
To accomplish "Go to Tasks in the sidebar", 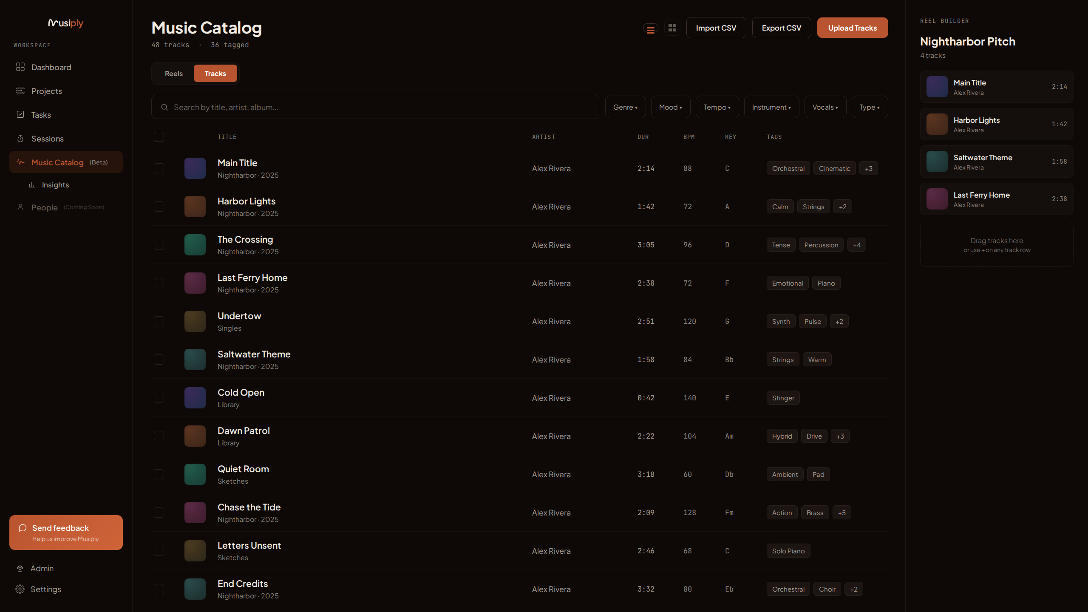I will click(66, 115).
